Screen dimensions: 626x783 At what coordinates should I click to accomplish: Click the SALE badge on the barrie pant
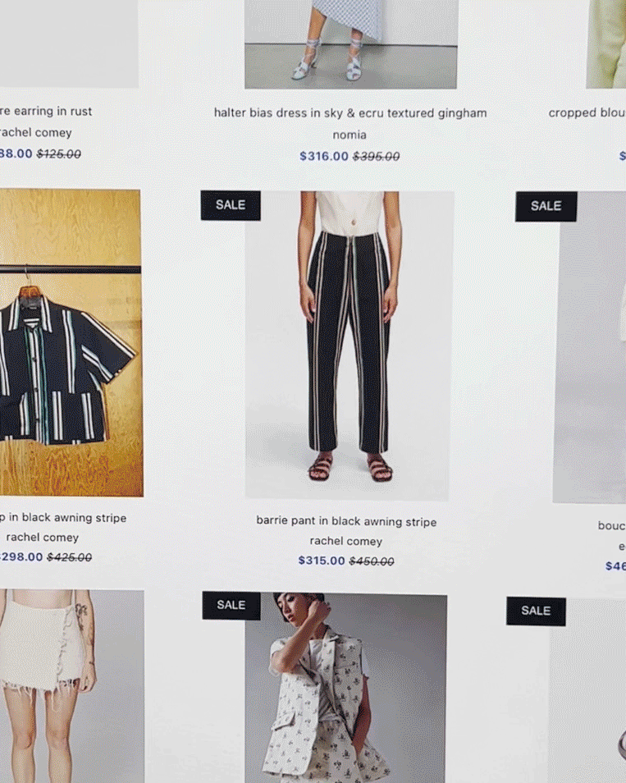231,205
